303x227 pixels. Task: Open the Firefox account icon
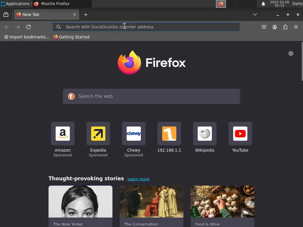275,27
